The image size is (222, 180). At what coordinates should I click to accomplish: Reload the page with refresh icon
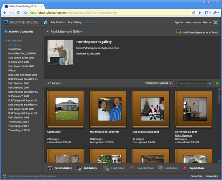pyautogui.click(x=18, y=13)
